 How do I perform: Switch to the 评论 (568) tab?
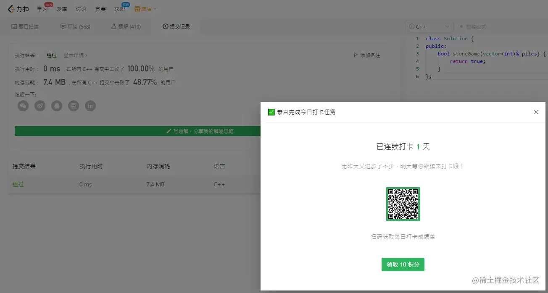75,26
